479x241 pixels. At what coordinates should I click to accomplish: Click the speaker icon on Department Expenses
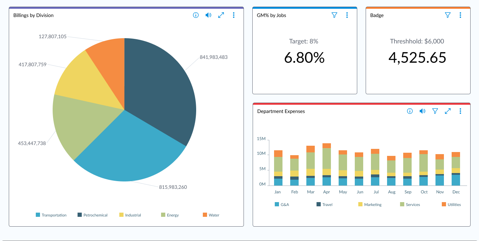coord(422,111)
